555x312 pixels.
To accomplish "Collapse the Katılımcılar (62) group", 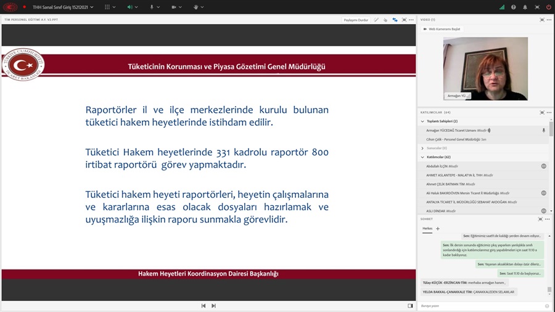I will [x=422, y=157].
